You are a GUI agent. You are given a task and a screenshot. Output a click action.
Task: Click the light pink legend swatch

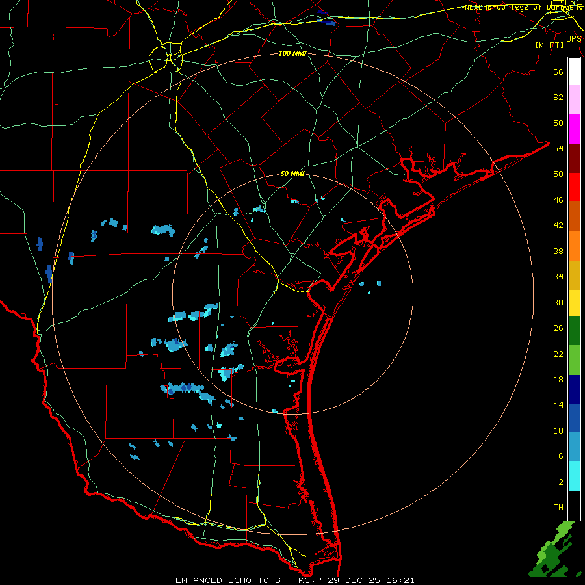[x=574, y=99]
